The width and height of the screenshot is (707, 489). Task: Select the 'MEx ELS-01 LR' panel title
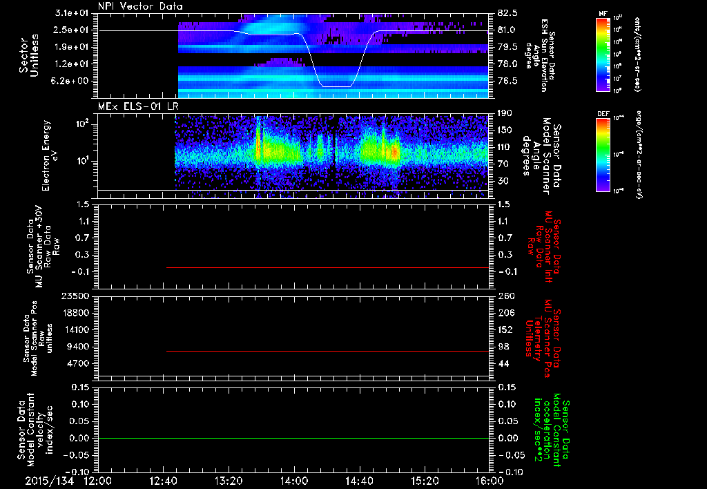[x=137, y=107]
